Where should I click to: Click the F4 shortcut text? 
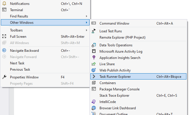[x=63, y=77]
